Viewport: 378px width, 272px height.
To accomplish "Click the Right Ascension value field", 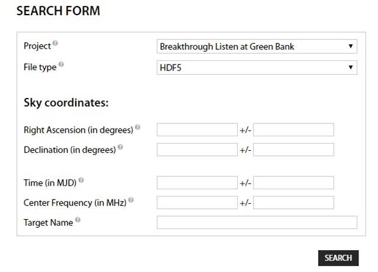I will [197, 130].
